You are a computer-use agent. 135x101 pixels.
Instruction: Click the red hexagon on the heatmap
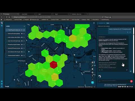[53, 65]
